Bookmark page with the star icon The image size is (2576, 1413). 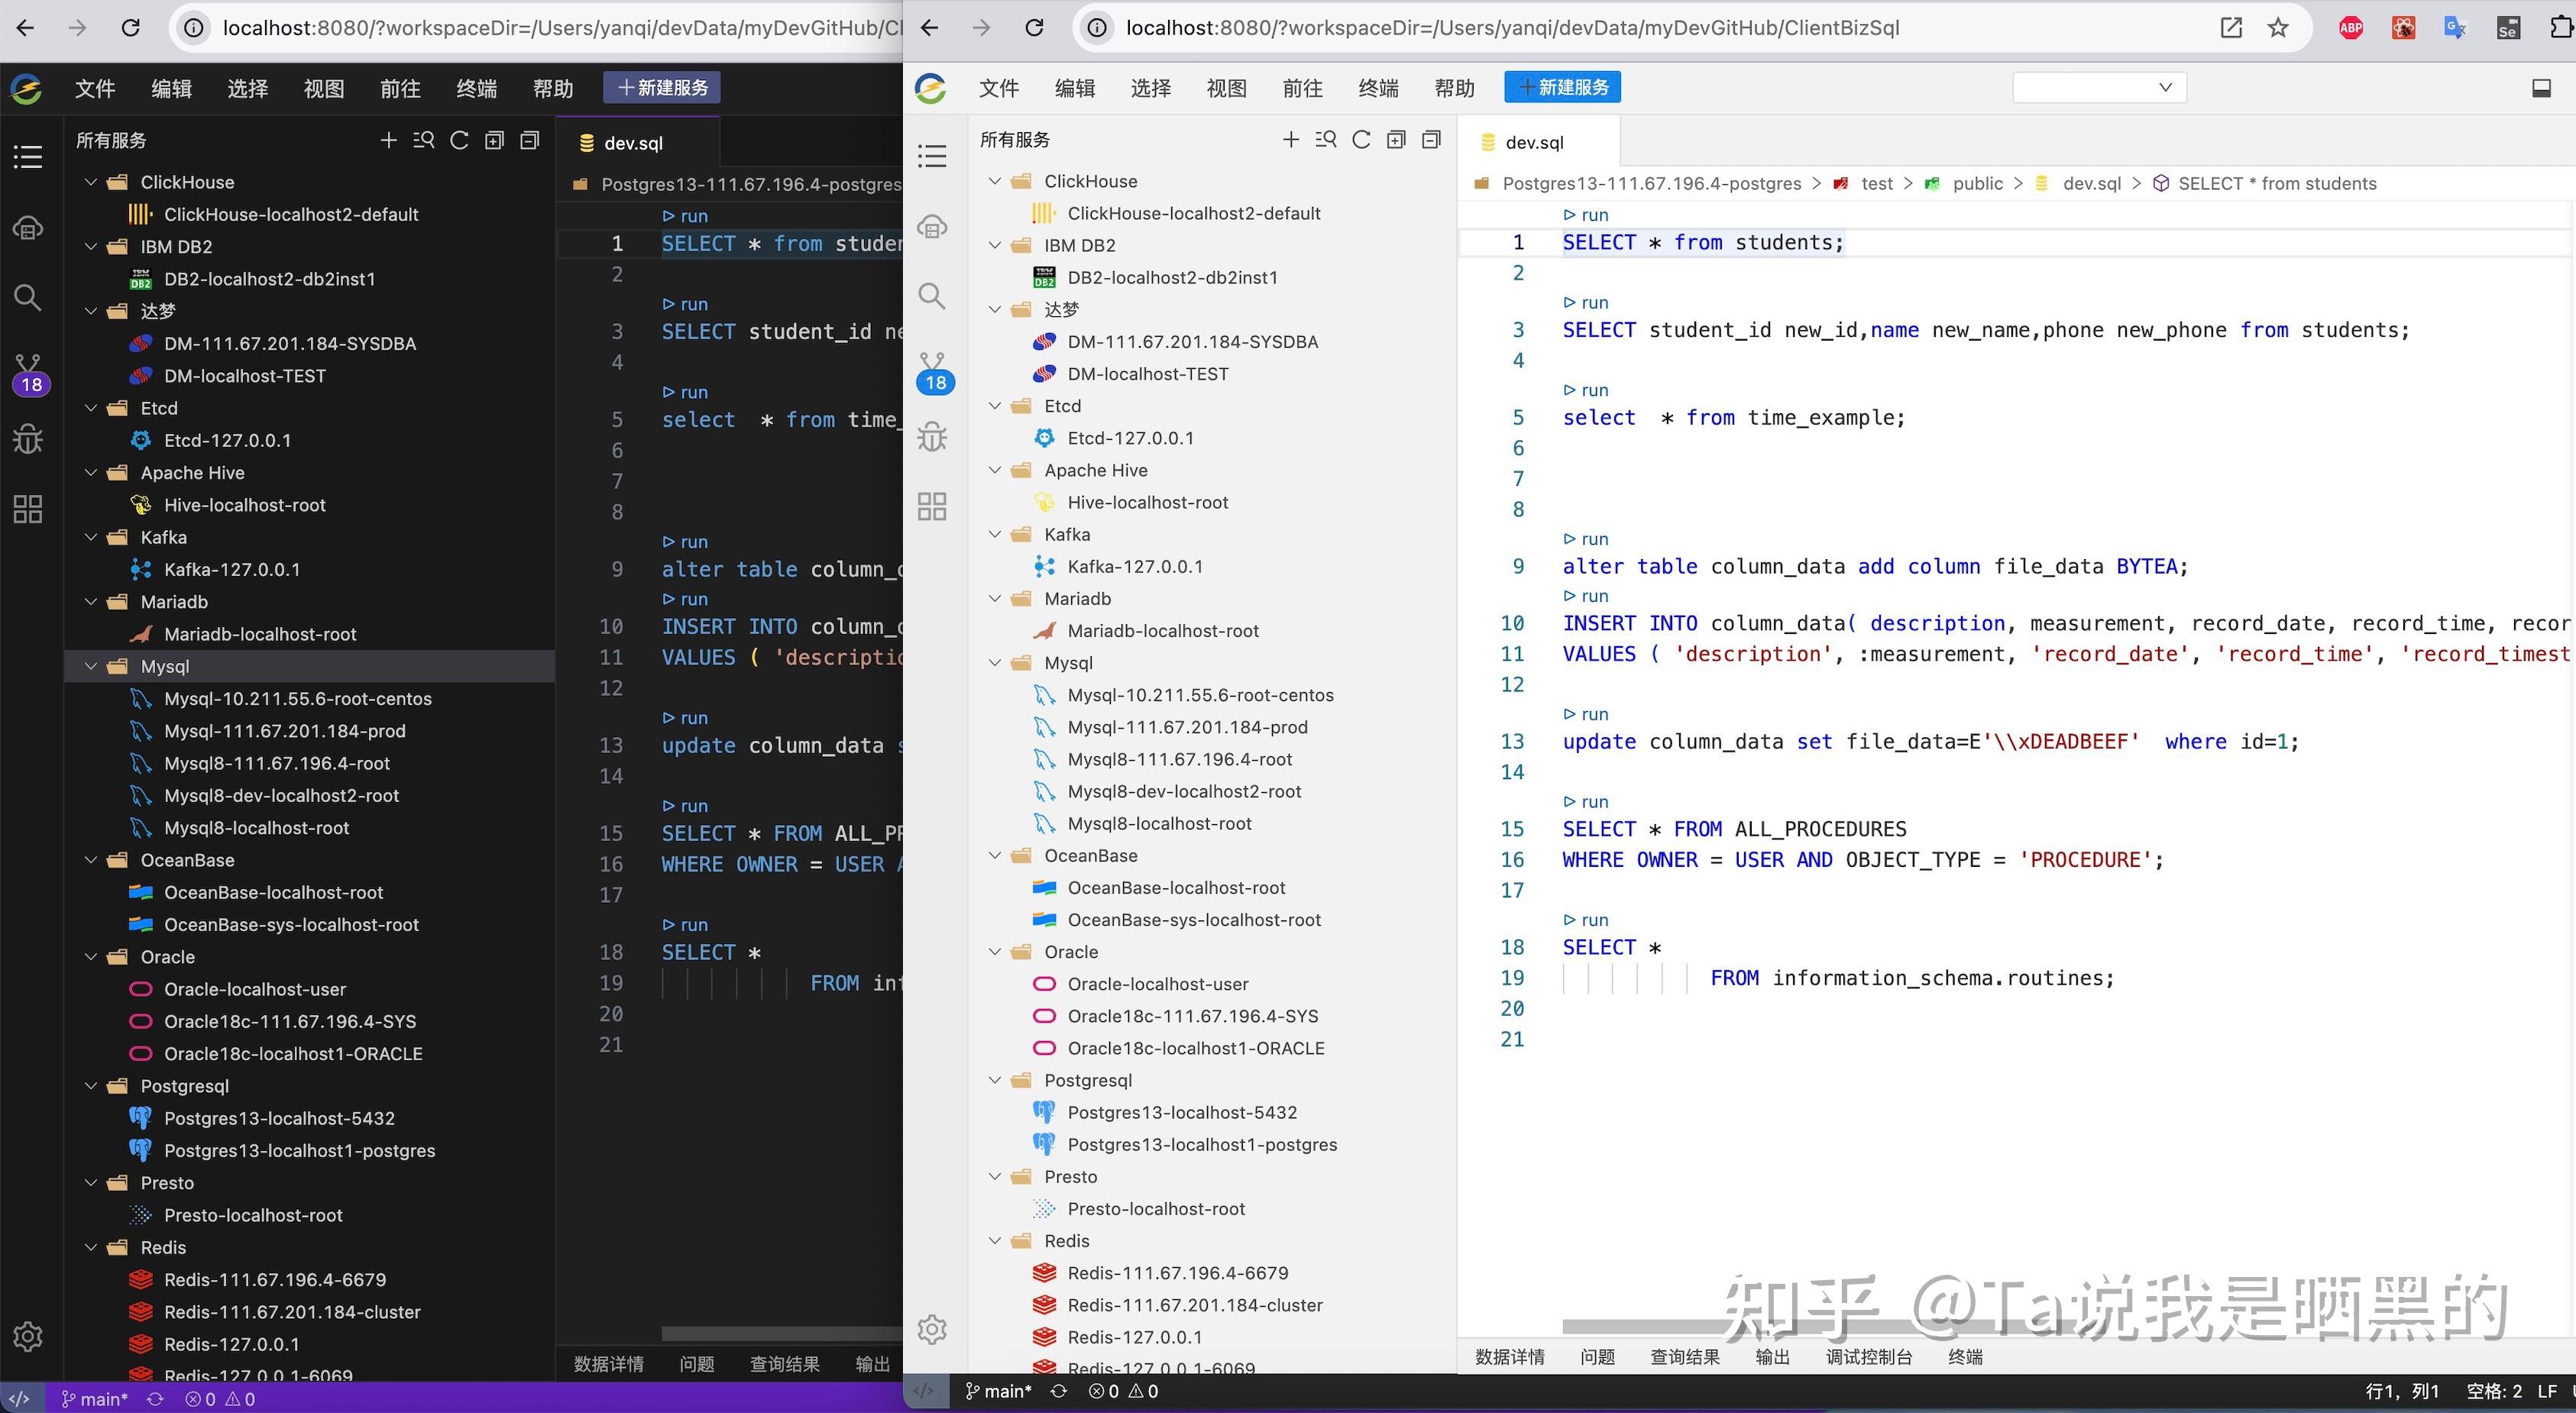tap(2278, 28)
